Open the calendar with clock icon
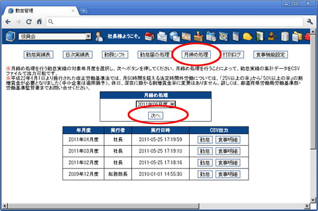The width and height of the screenshot is (318, 211). pos(211,37)
